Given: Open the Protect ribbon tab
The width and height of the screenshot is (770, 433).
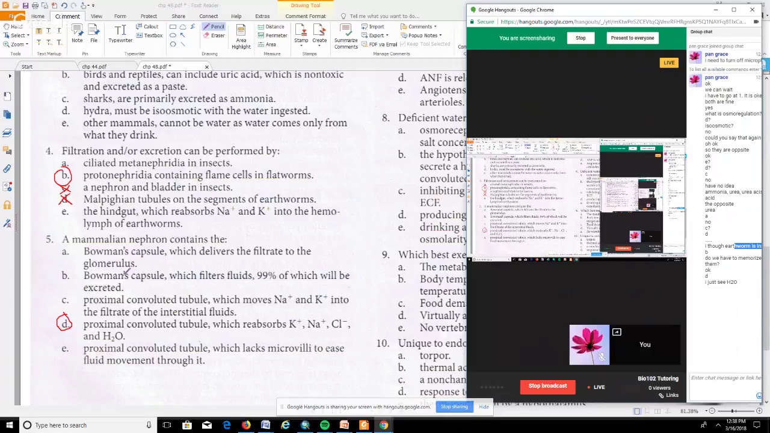Looking at the screenshot, I should [149, 16].
